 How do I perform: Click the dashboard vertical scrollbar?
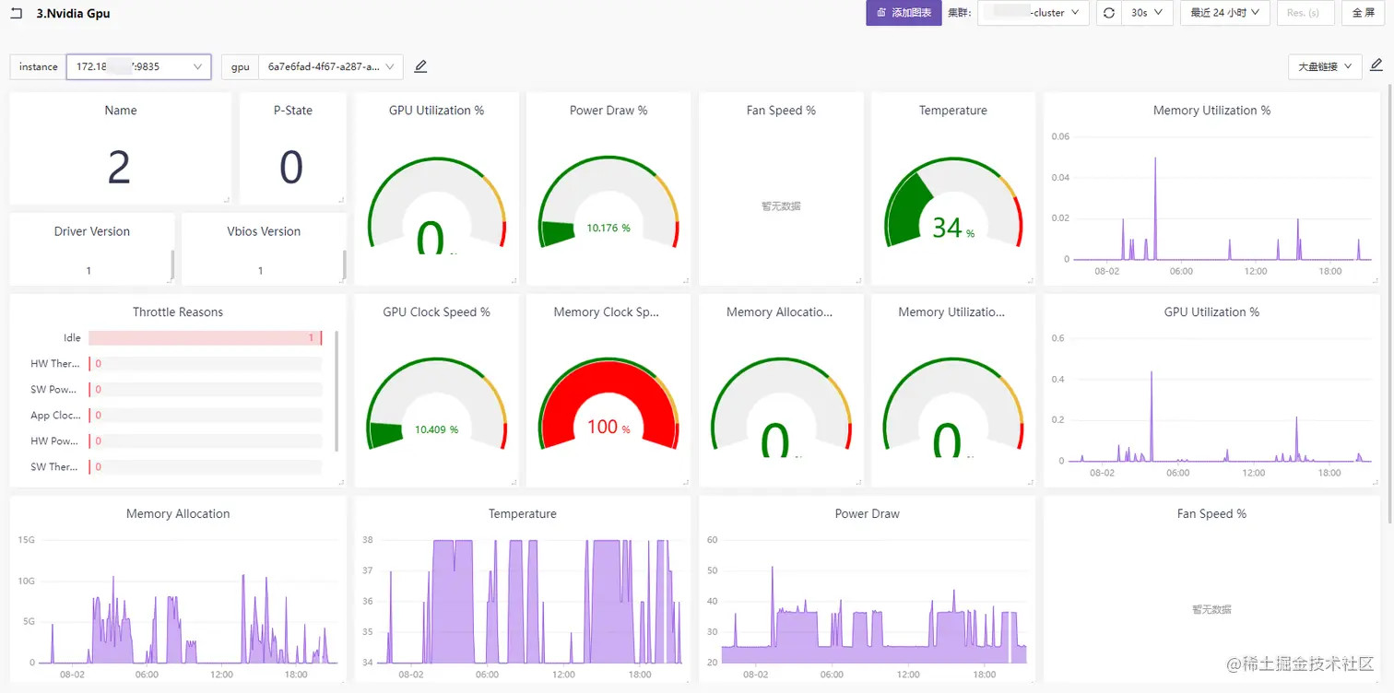click(x=1390, y=304)
